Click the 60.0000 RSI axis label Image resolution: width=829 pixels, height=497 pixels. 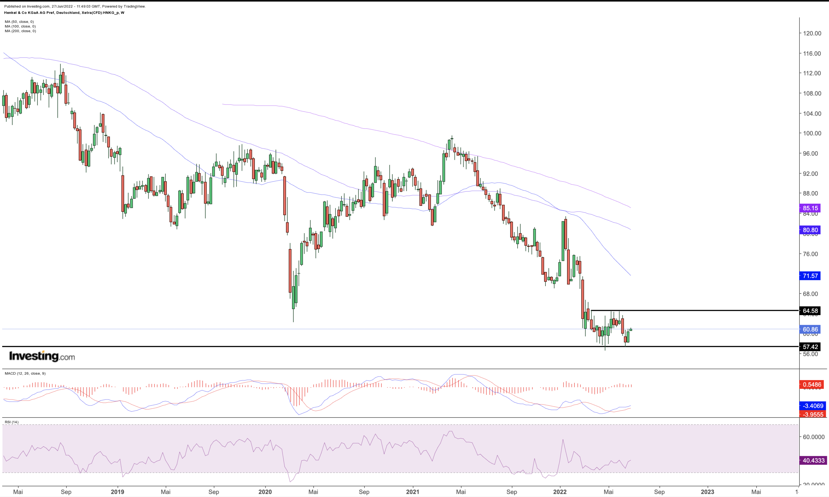[813, 437]
